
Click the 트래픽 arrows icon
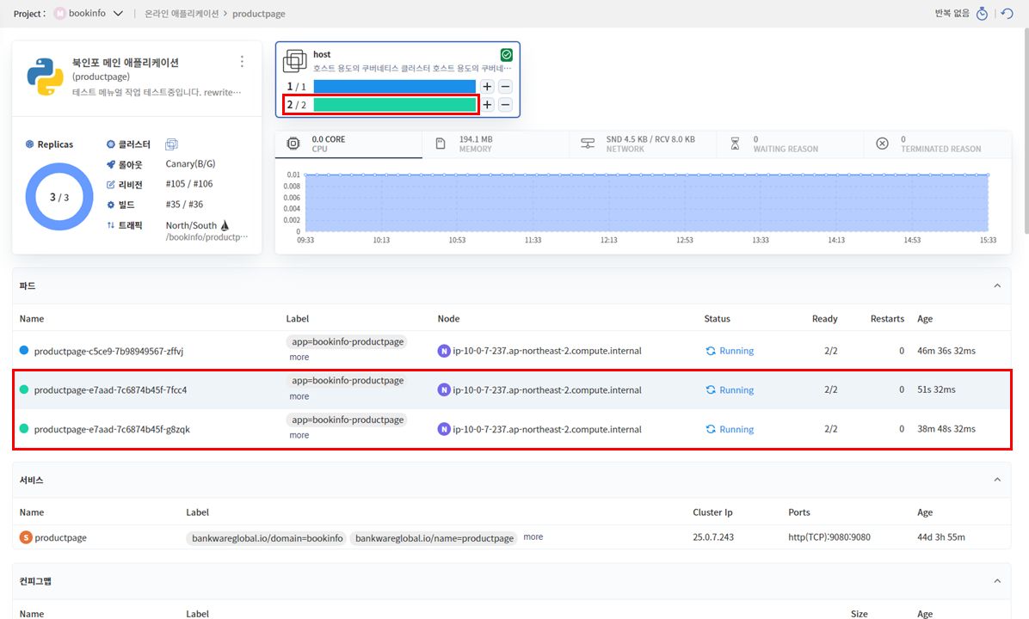[110, 225]
